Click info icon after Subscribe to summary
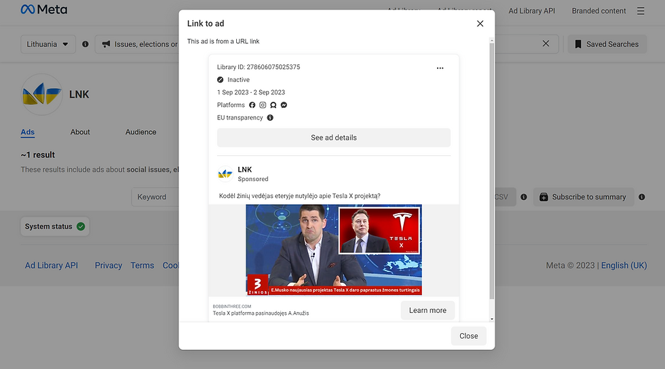 (x=642, y=197)
